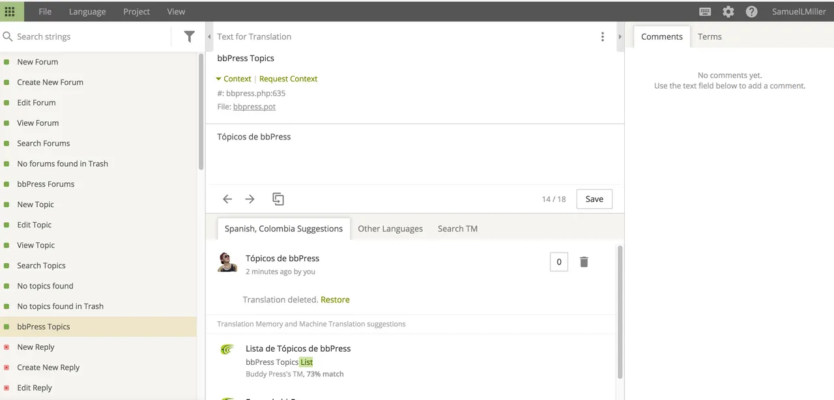834x400 pixels.
Task: Select the Create New Reply string
Action: coord(98,367)
